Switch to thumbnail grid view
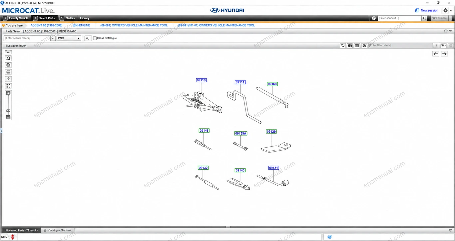The height and width of the screenshot is (241, 455). (350, 46)
